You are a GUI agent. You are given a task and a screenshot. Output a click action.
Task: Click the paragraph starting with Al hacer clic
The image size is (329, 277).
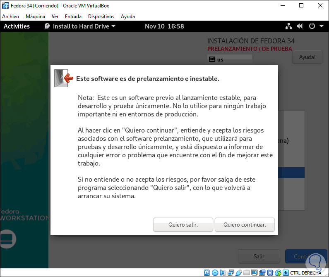pyautogui.click(x=175, y=147)
